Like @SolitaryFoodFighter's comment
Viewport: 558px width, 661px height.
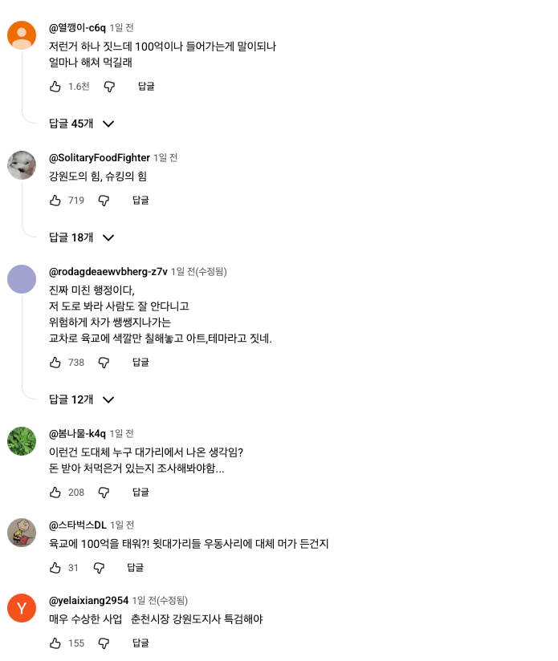(55, 200)
